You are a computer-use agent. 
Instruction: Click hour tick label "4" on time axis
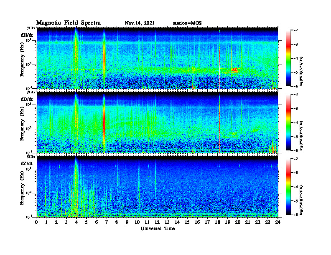76,222
